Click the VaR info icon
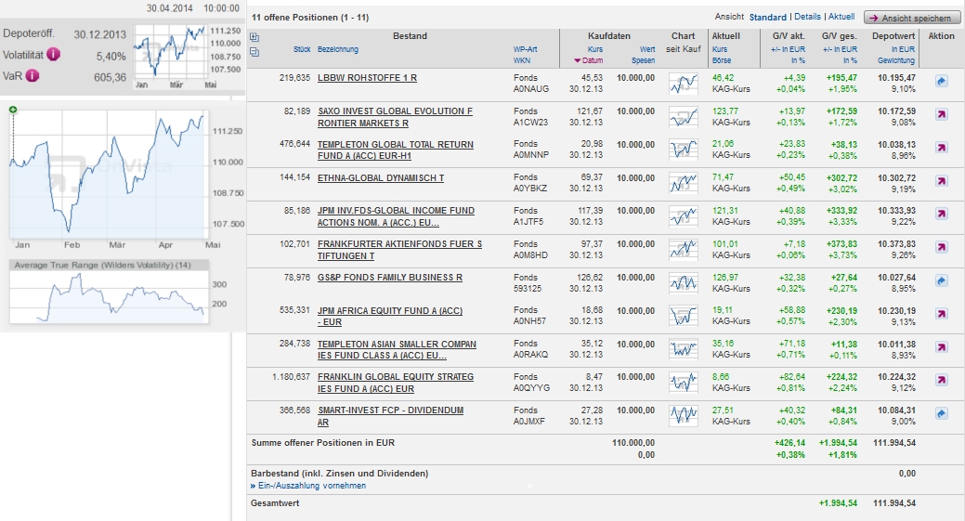 tap(33, 76)
